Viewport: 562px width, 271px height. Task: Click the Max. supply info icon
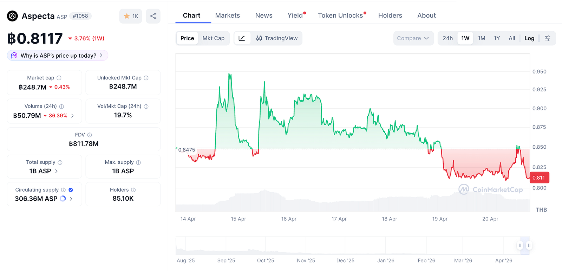coord(138,162)
